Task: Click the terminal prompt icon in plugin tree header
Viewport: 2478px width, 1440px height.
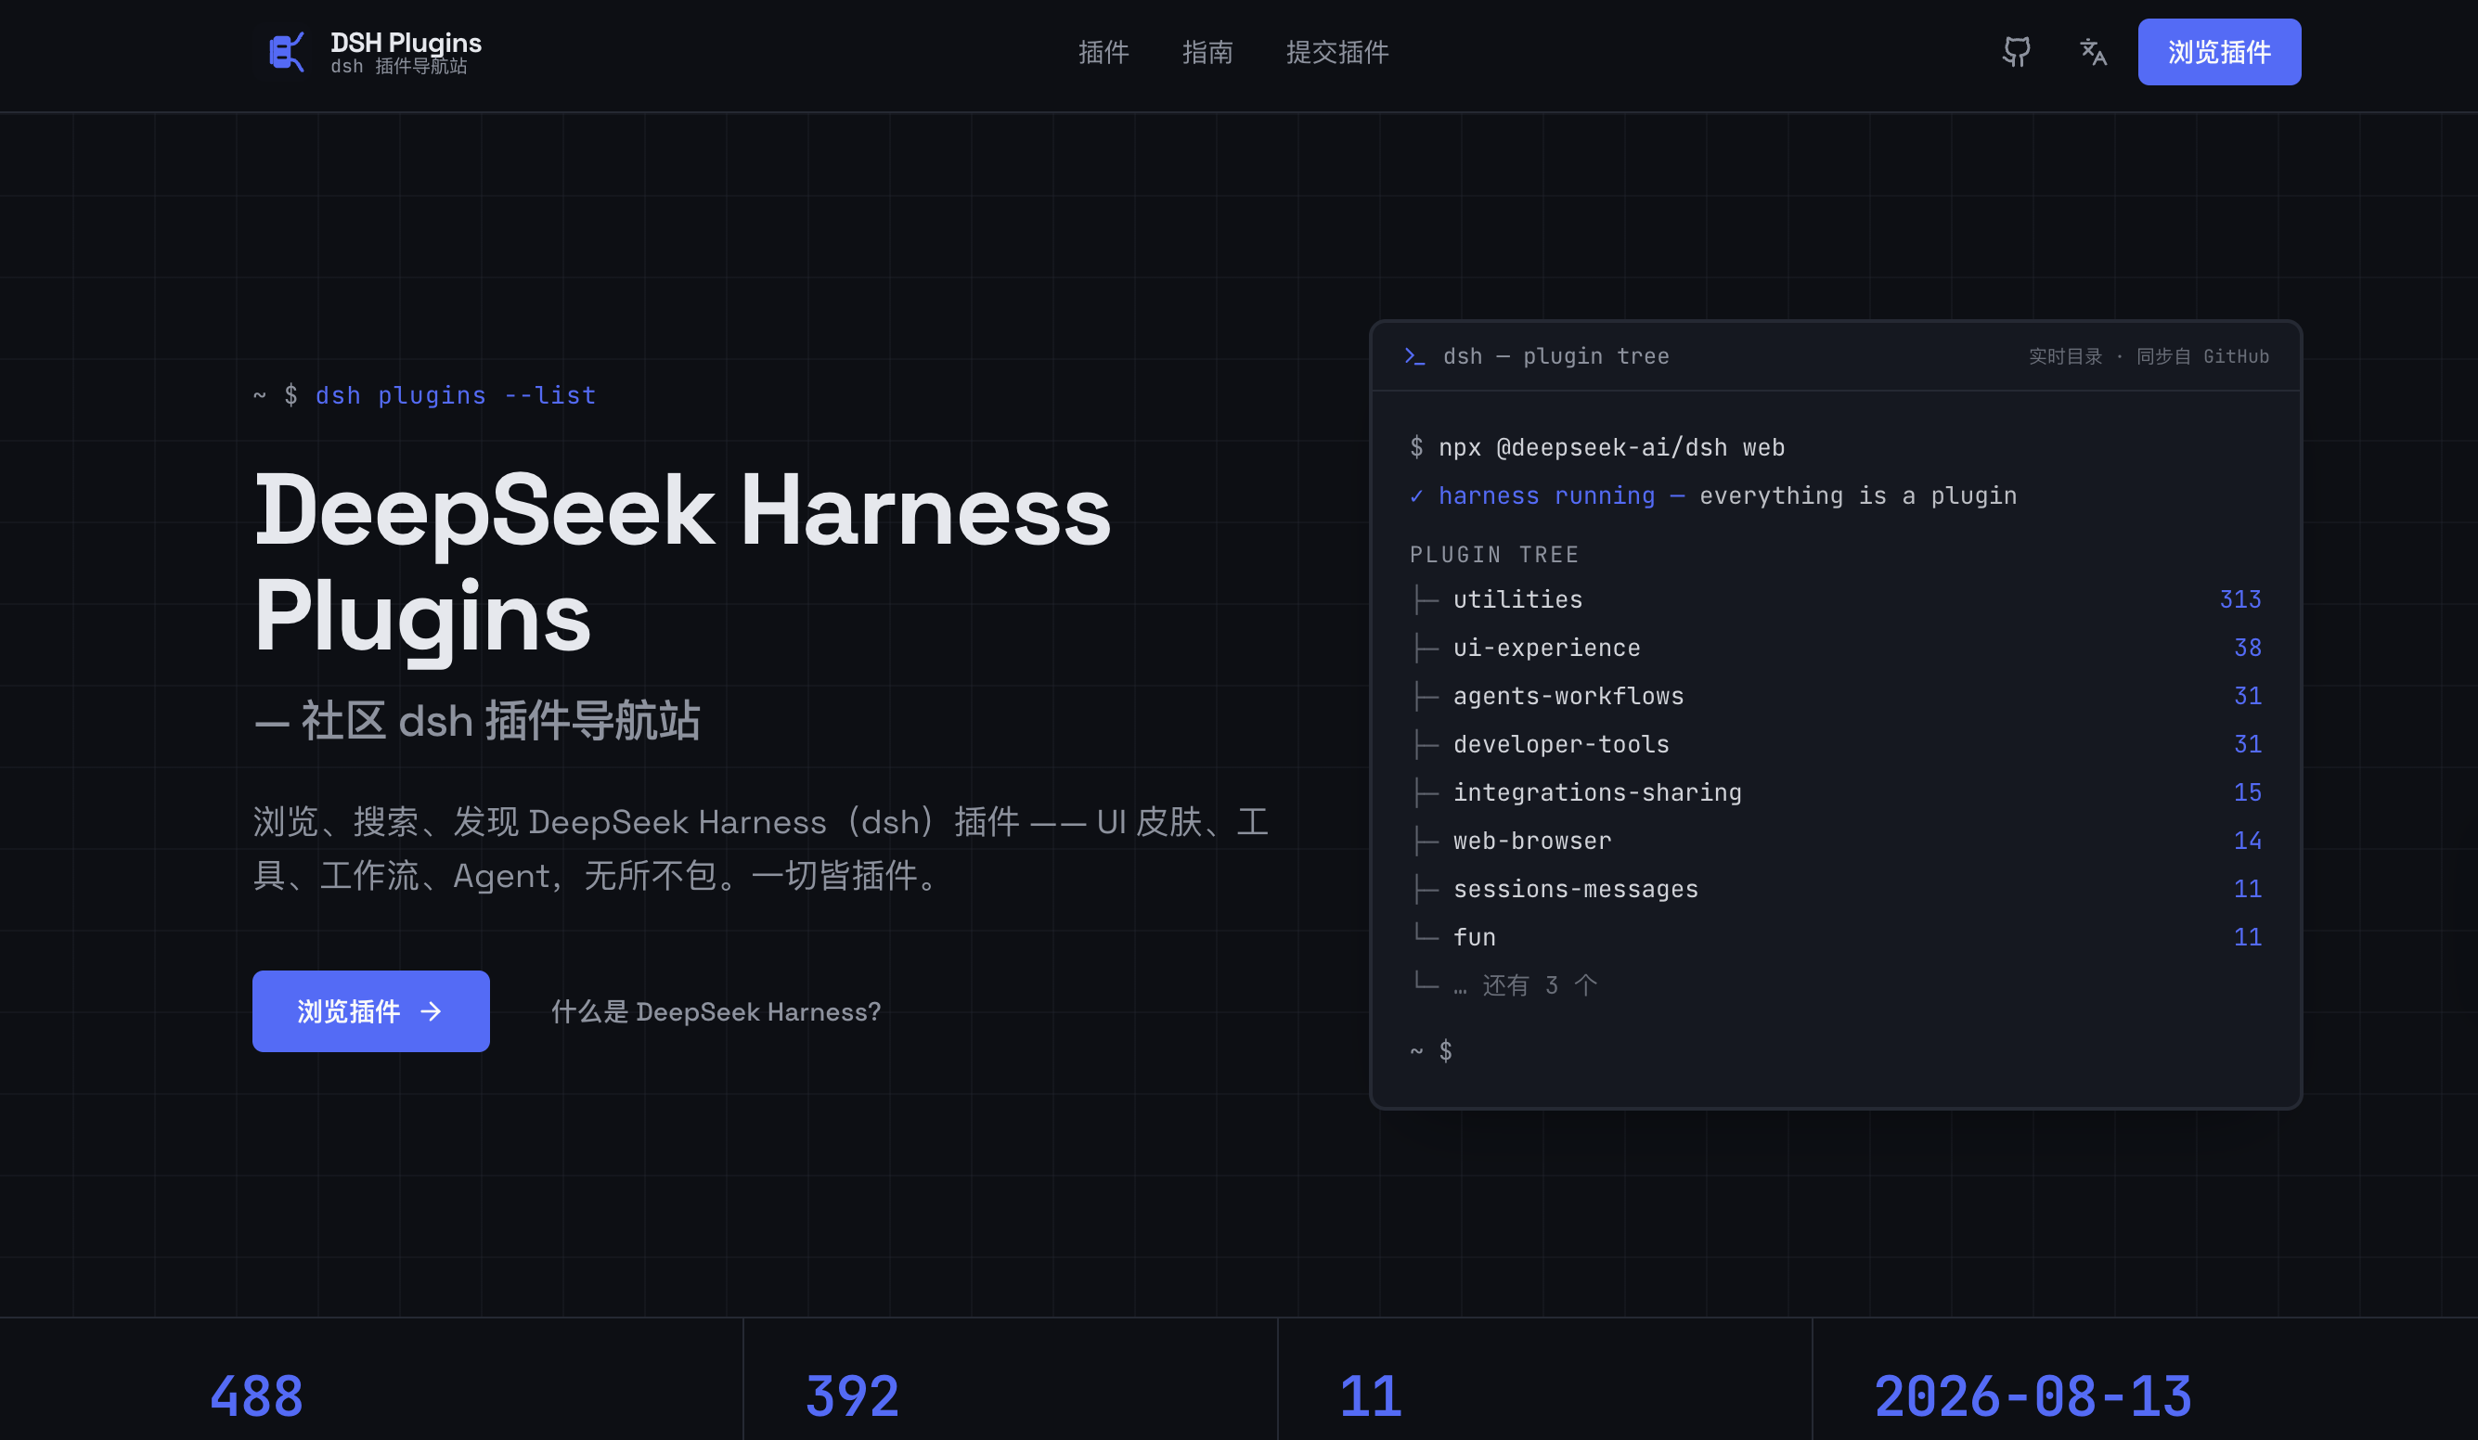Action: point(1414,355)
